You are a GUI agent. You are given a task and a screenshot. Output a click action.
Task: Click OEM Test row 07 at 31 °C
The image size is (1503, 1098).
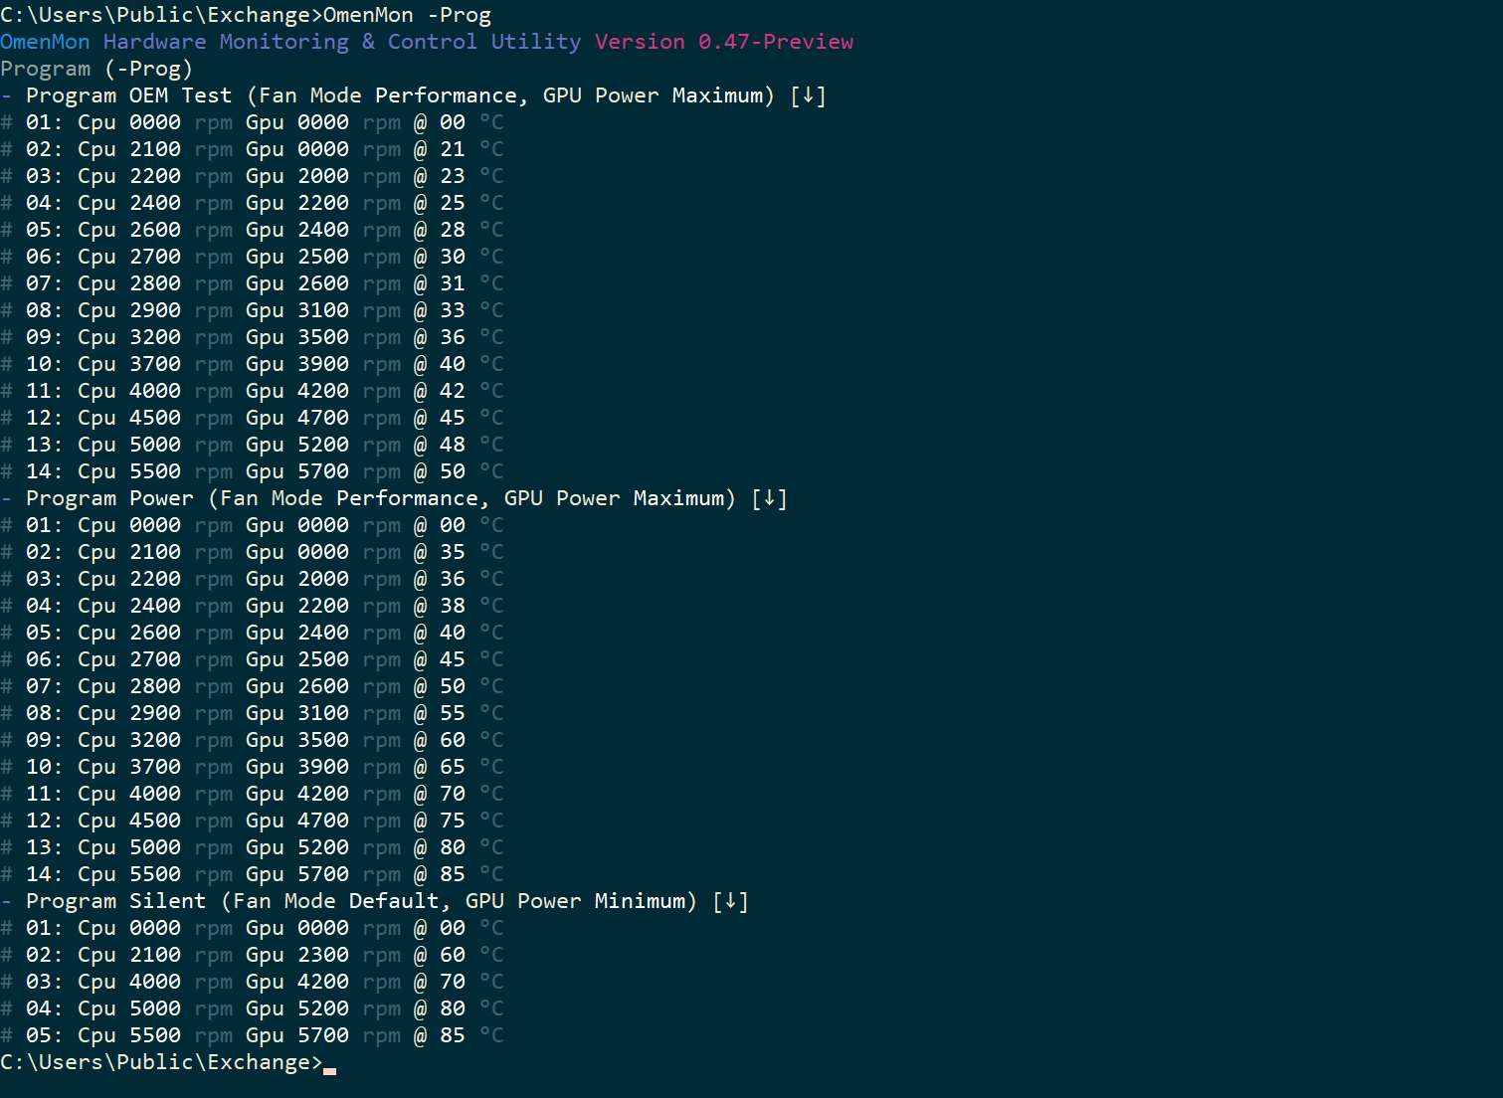click(252, 283)
